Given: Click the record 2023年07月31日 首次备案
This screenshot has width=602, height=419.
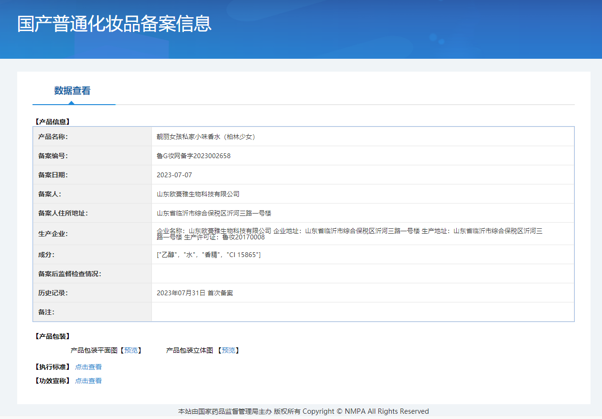Looking at the screenshot, I should click(x=195, y=293).
